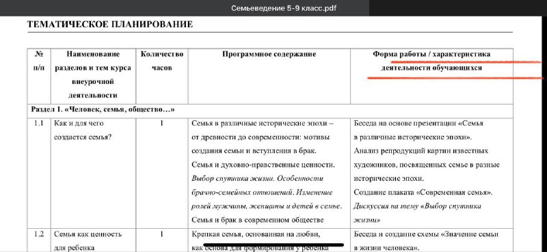Click the 'Количество часов' column header
The image size is (547, 252).
click(162, 61)
